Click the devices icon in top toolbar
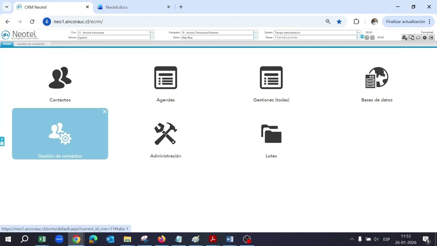 click(x=411, y=38)
